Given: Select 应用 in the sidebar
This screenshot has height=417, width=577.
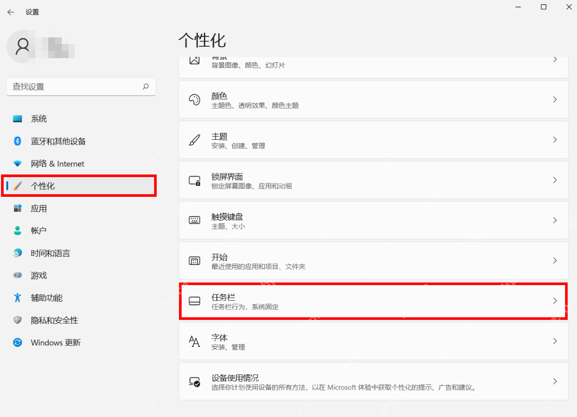Looking at the screenshot, I should [x=81, y=208].
